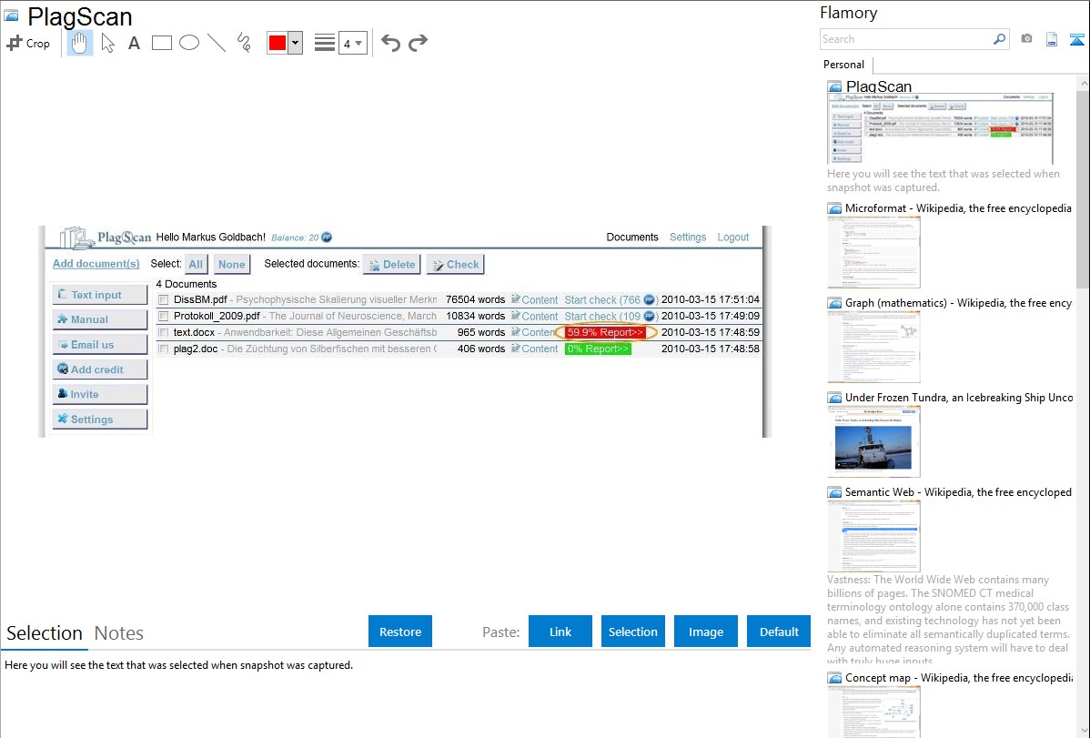
Task: Click the search magnifier icon
Action: coord(999,39)
